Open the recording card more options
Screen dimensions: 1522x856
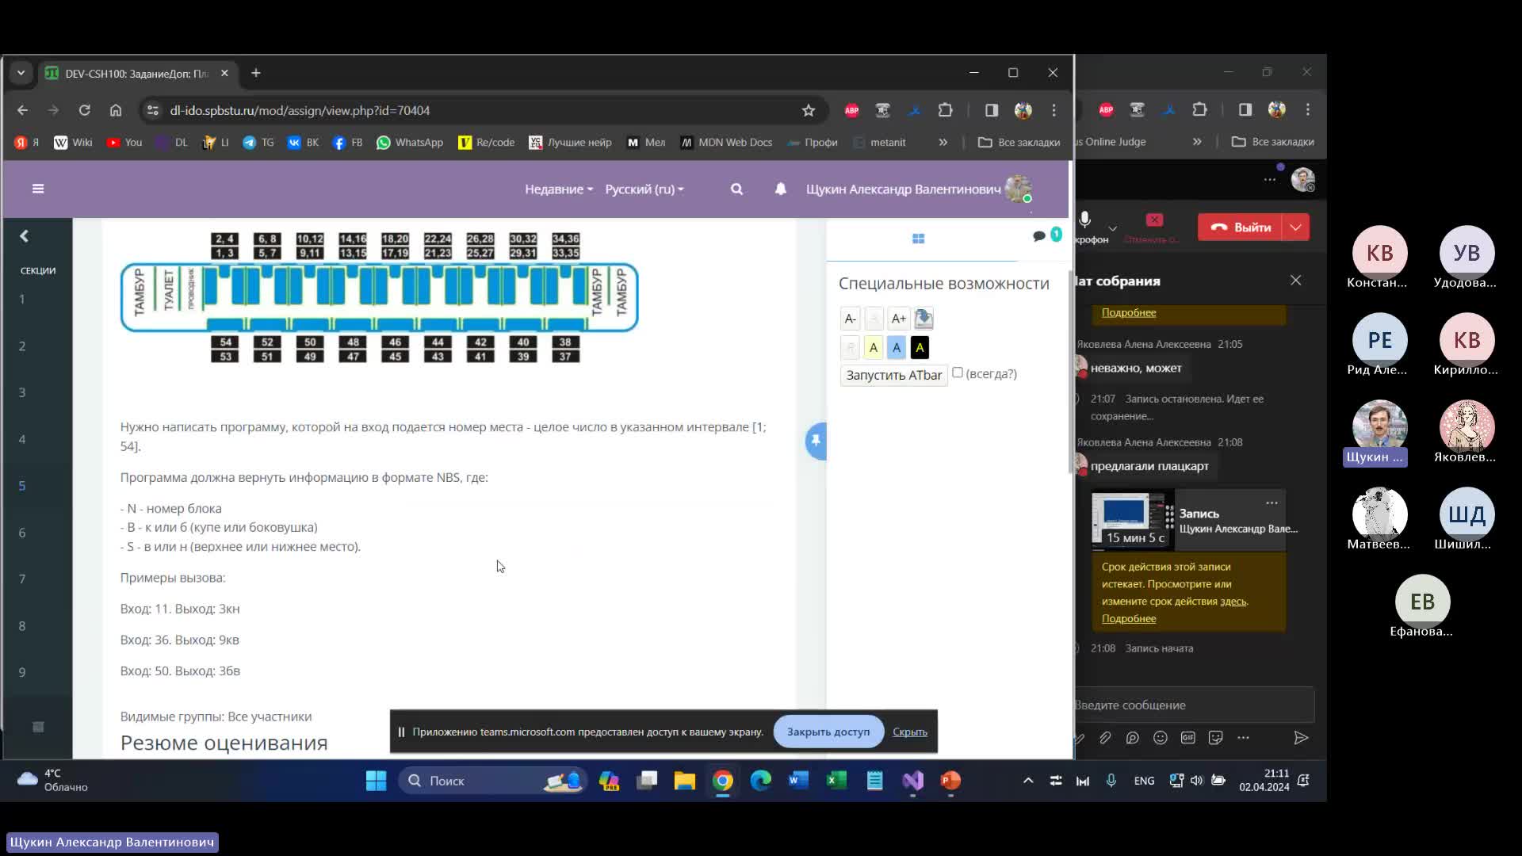[x=1272, y=503]
